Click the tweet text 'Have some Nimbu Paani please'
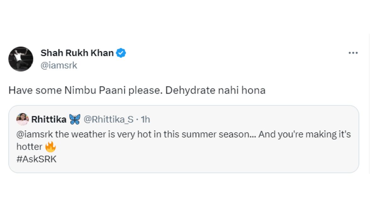Screen dimensions: 378x213 (x=137, y=90)
